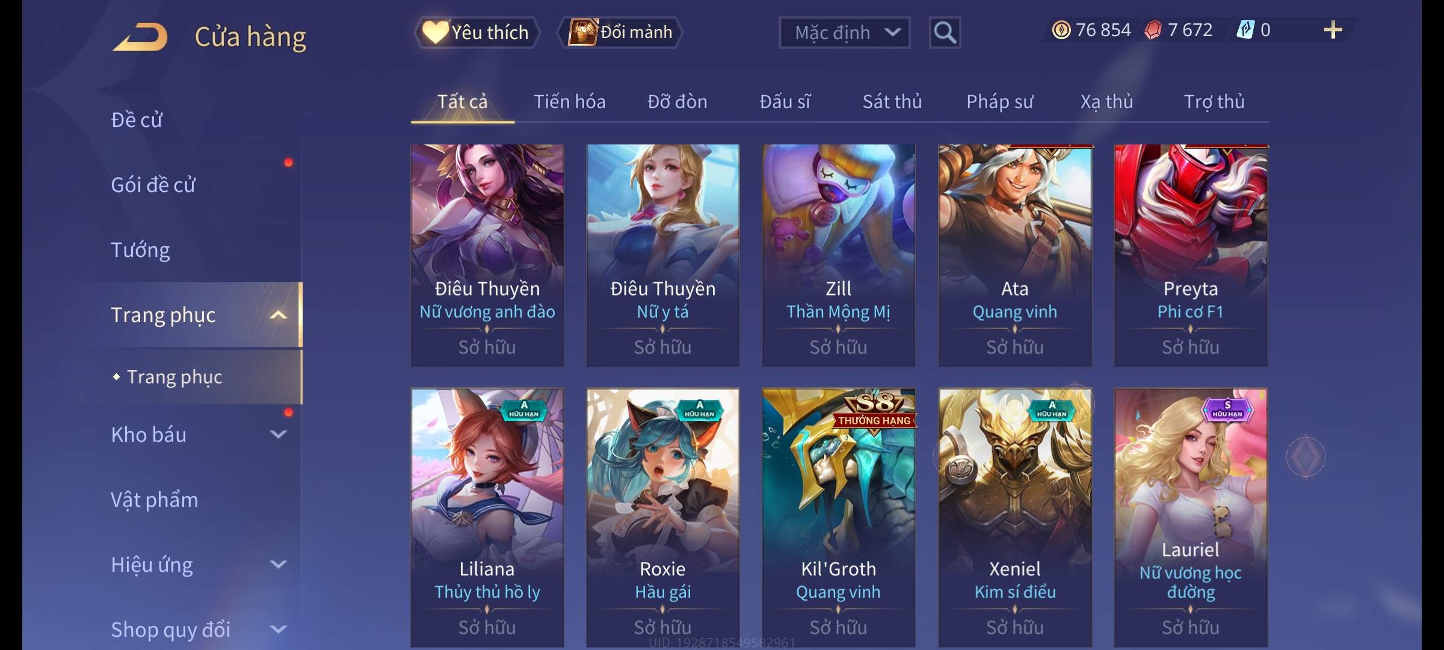Tap the blue voucher ticket icon
The width and height of the screenshot is (1444, 650).
tap(1245, 30)
